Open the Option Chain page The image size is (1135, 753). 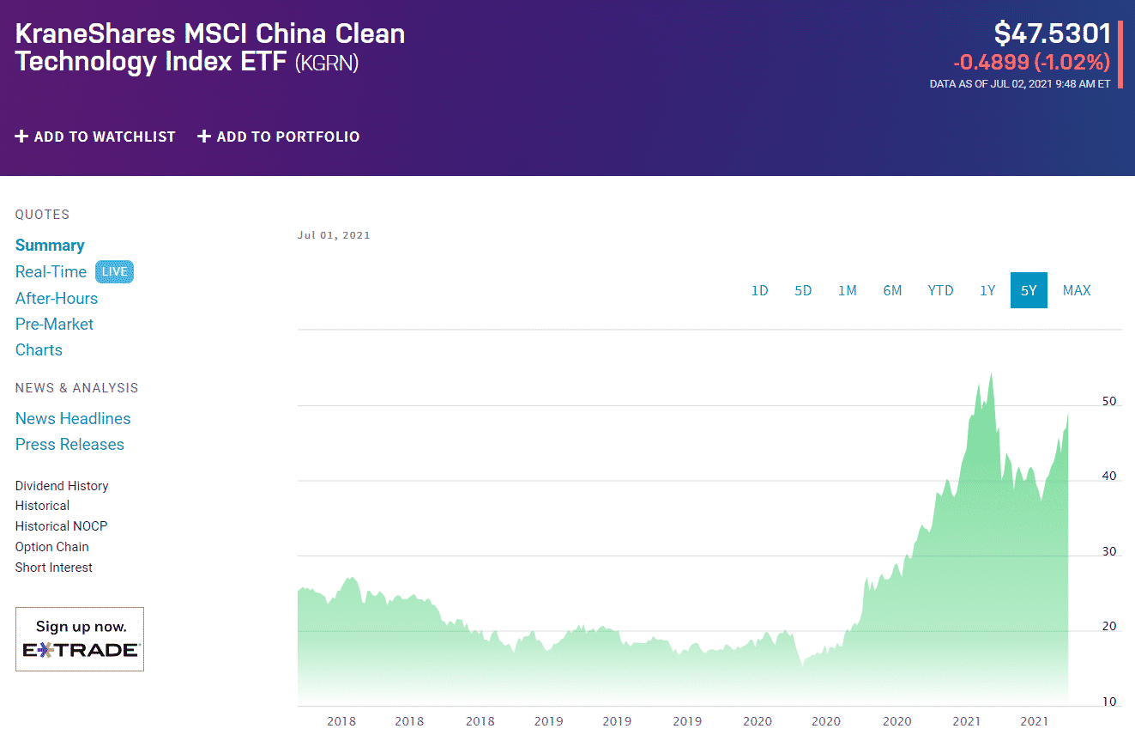pyautogui.click(x=51, y=547)
